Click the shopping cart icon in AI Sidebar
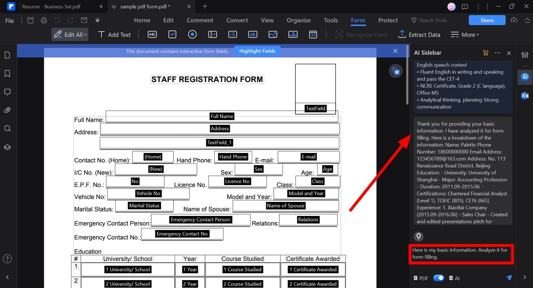Image resolution: width=533 pixels, height=288 pixels. (486, 53)
